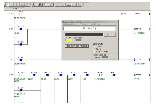Click the 下行 comment under M104
Image resolution: width=156 pixels, height=104 pixels.
click(136, 79)
